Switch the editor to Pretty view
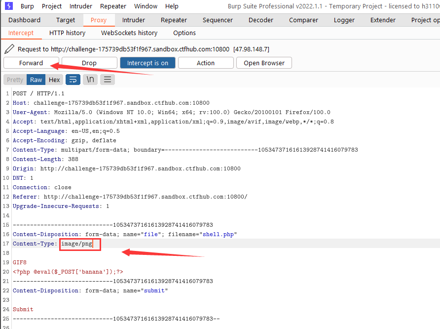The image size is (440, 329). pyautogui.click(x=15, y=80)
